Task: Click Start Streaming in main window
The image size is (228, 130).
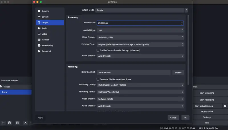Action: click(207, 93)
